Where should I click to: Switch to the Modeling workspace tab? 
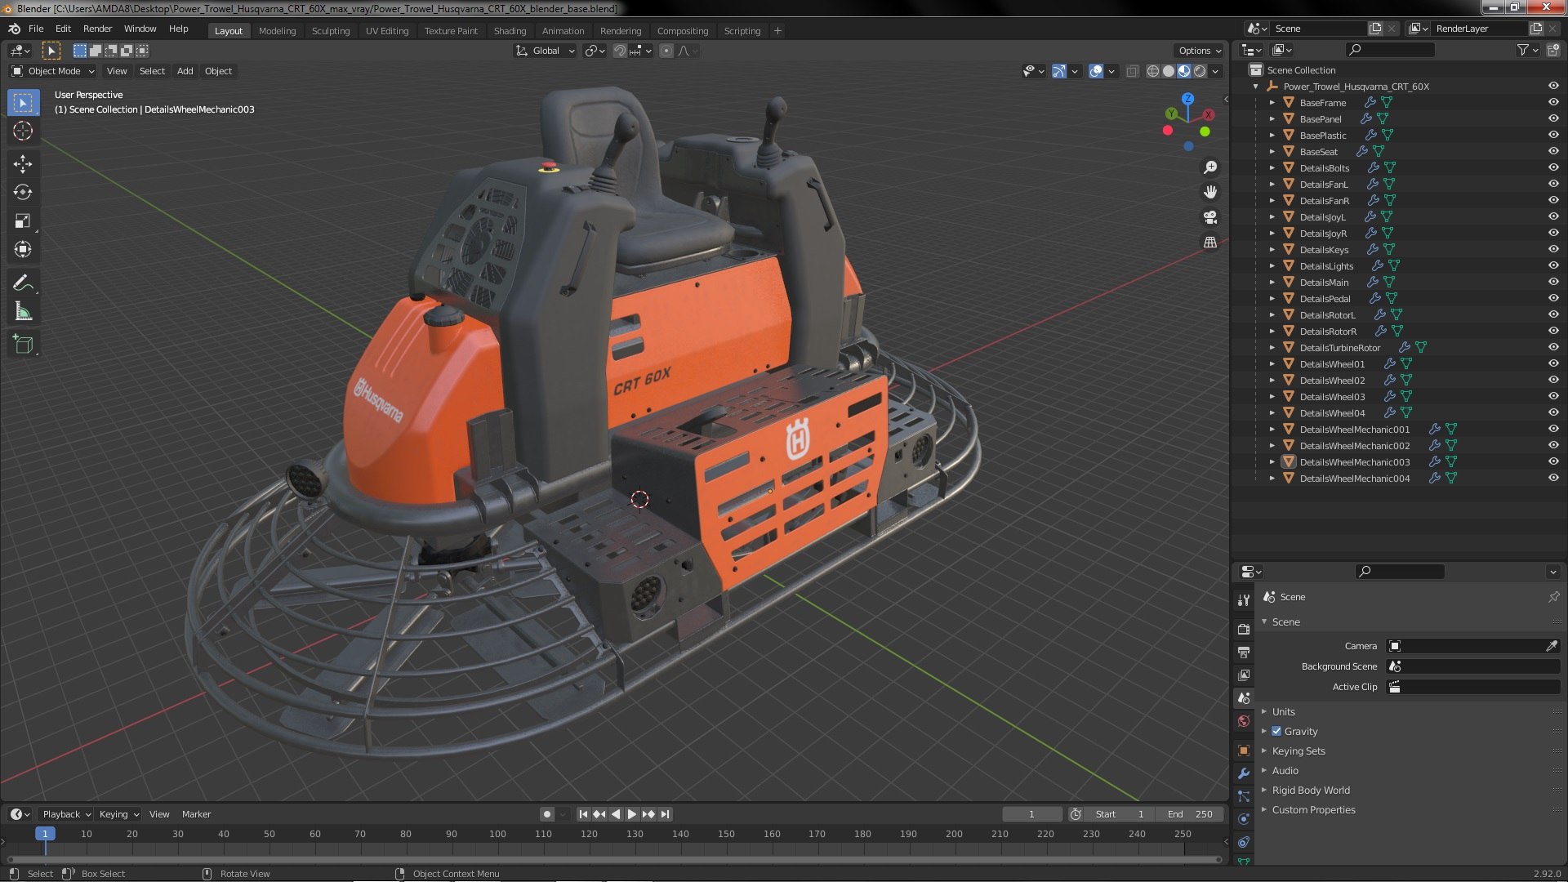[x=277, y=31]
